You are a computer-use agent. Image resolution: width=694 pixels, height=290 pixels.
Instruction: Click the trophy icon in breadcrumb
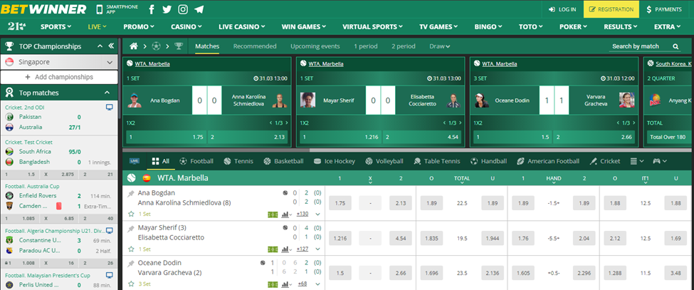coord(179,46)
